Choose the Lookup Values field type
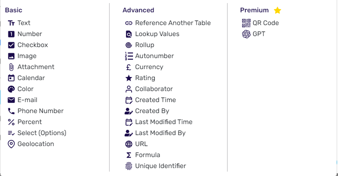The width and height of the screenshot is (338, 176). 152,34
